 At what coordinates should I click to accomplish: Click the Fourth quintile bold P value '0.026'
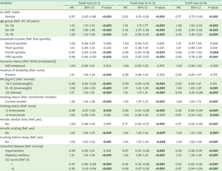(x=214, y=52)
